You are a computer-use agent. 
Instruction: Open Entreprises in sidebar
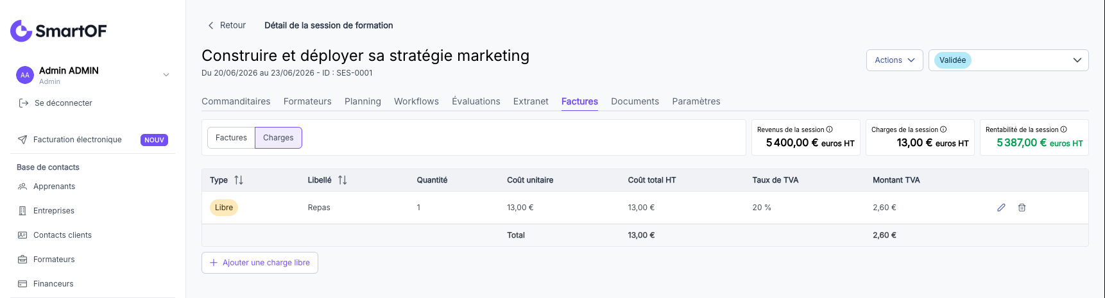pyautogui.click(x=54, y=211)
